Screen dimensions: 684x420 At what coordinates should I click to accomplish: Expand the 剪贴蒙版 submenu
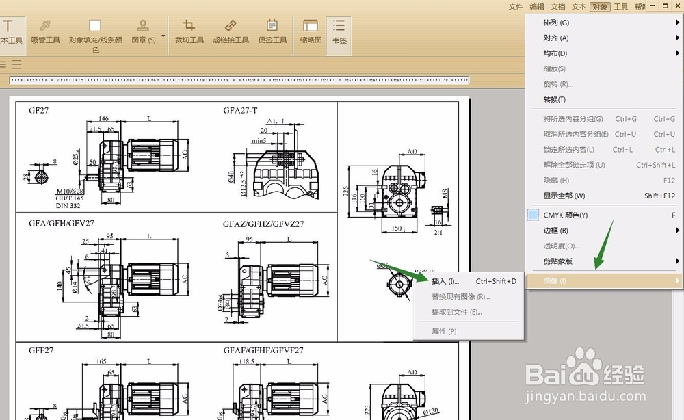point(604,261)
